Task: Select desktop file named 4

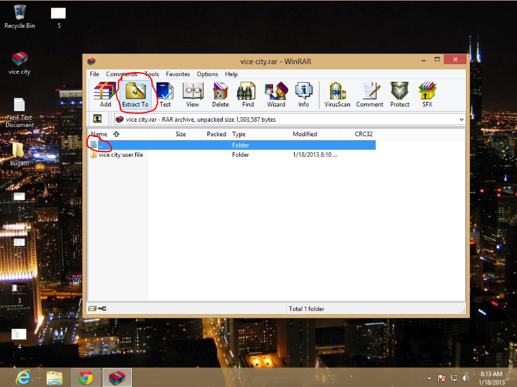Action: (x=19, y=339)
